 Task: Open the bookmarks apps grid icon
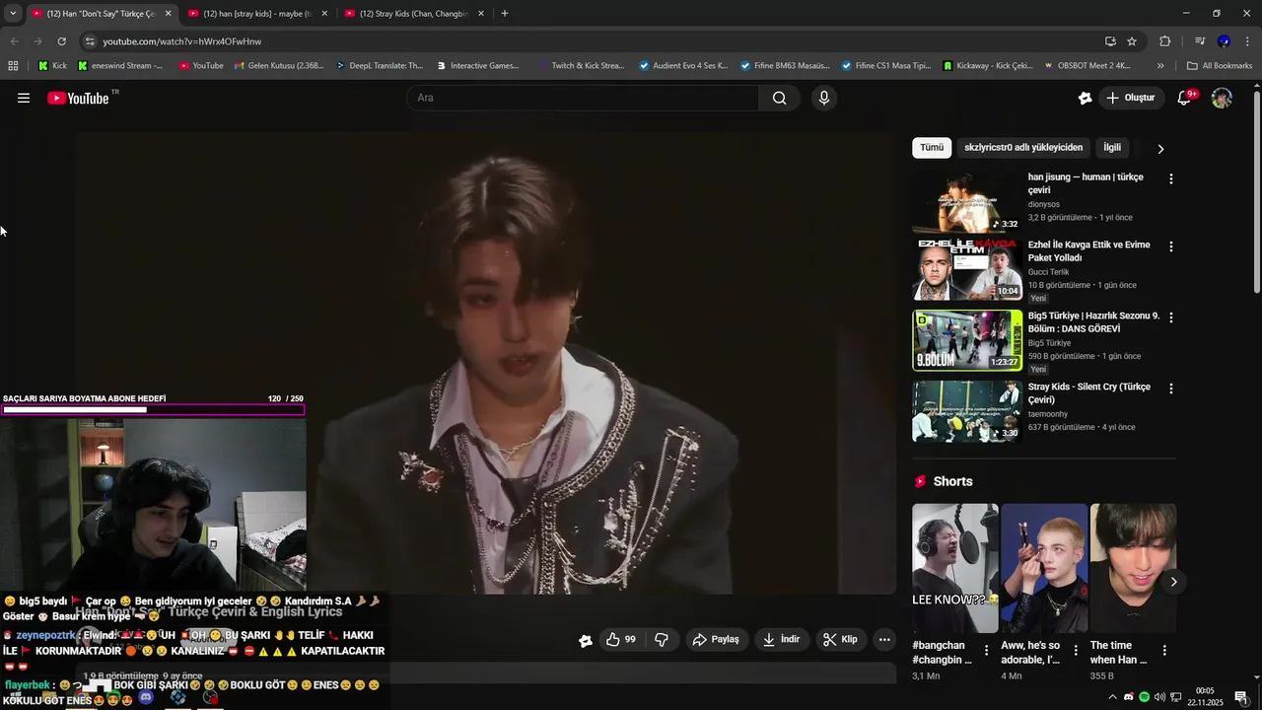[13, 66]
